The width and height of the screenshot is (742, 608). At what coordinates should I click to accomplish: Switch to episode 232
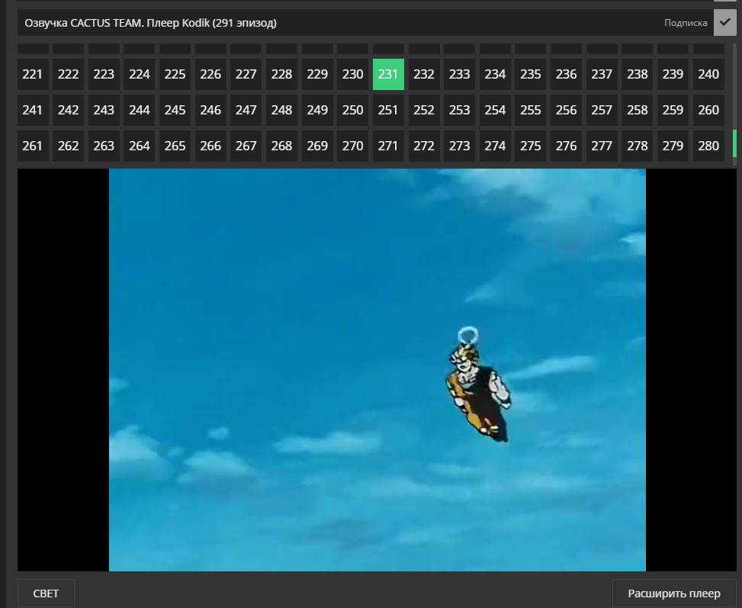click(424, 74)
